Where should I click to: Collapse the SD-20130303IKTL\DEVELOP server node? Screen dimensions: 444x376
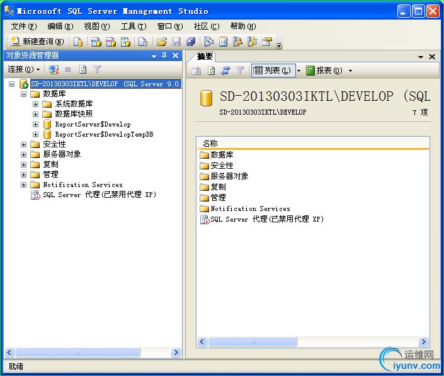coord(11,84)
